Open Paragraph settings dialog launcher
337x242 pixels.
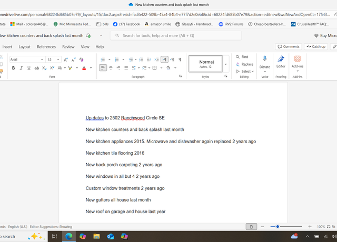tap(180, 76)
